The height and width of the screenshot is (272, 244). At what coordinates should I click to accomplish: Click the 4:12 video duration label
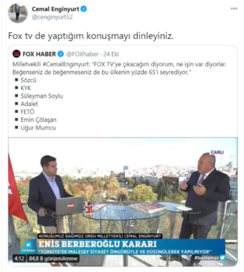(x=19, y=259)
